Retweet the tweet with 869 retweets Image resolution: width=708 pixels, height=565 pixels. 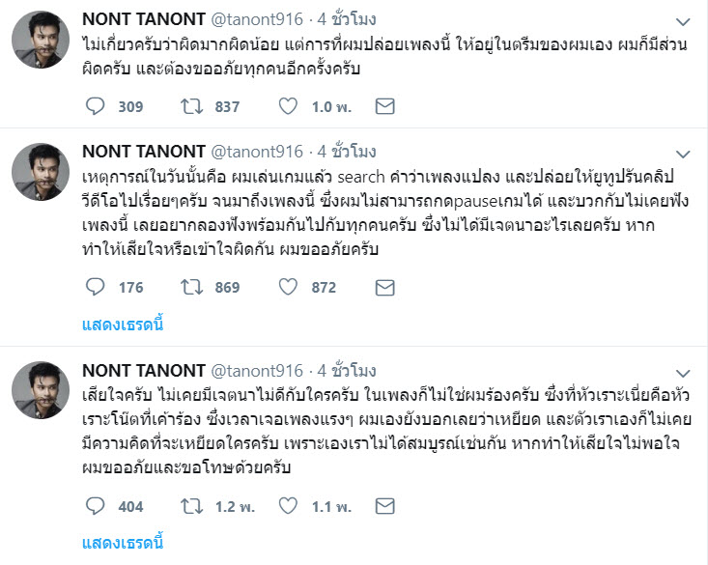[x=192, y=287]
